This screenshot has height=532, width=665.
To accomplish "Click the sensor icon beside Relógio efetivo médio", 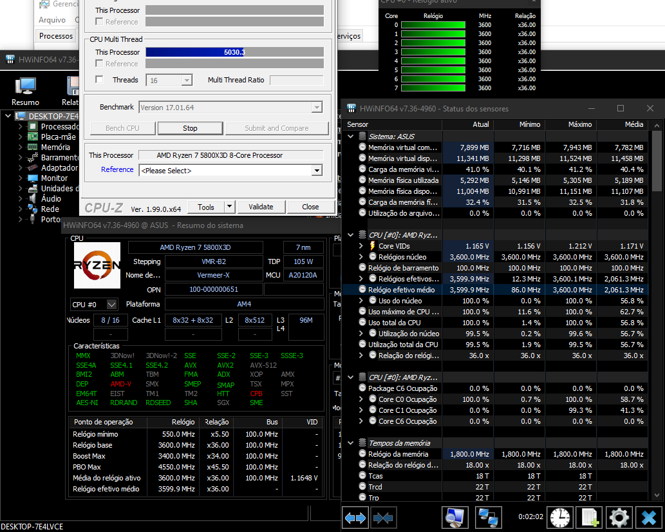I will (362, 289).
